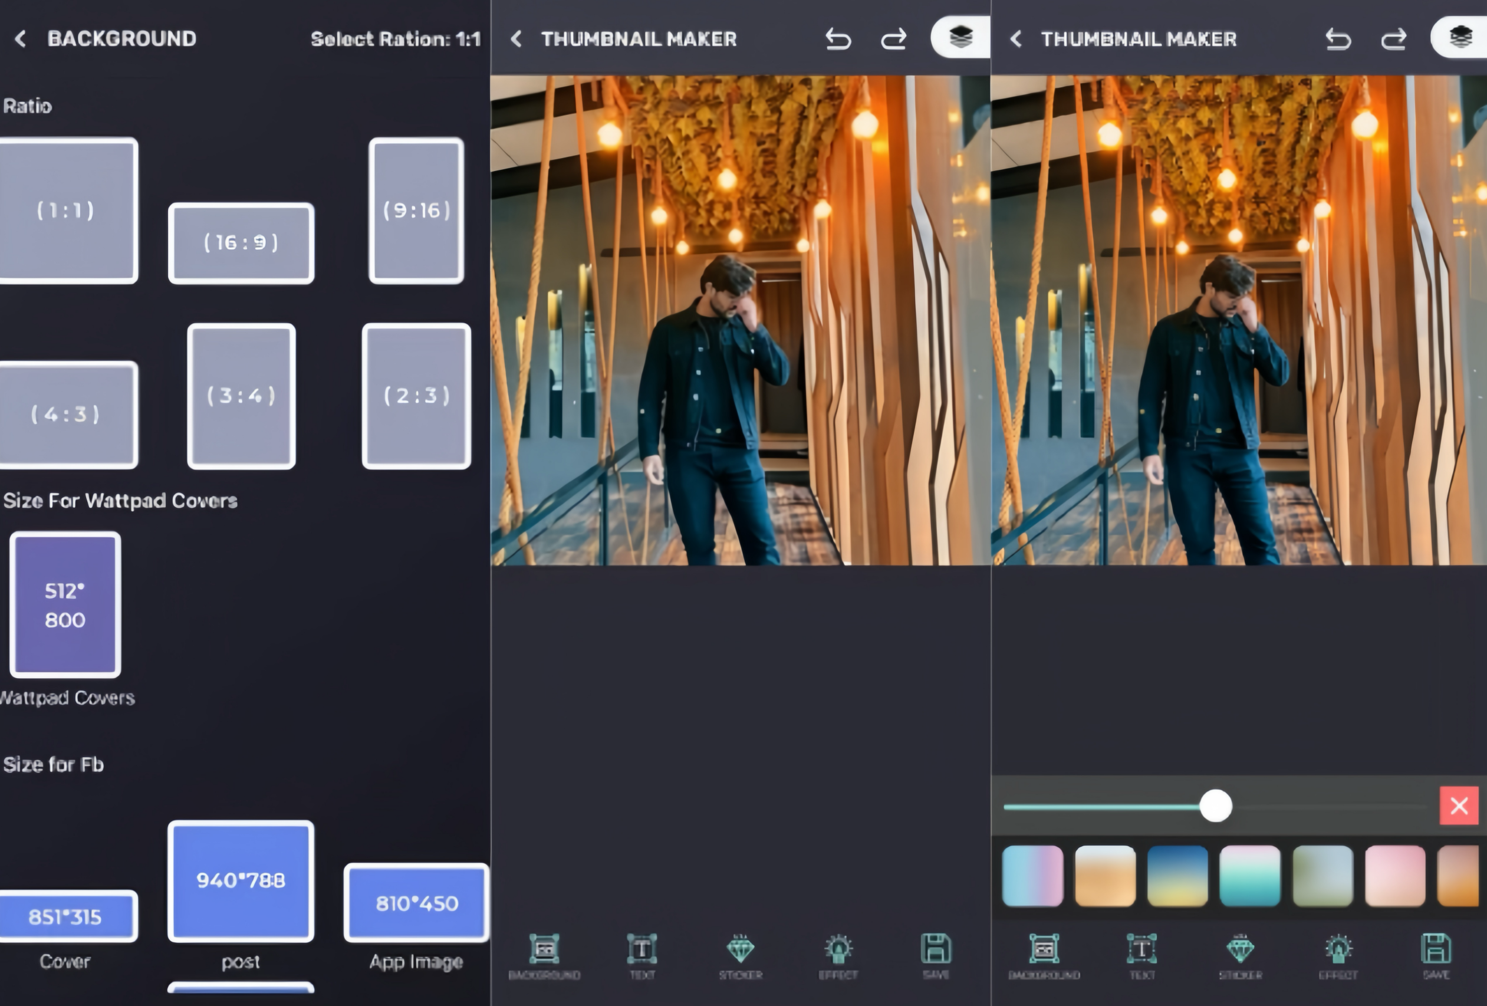Tap the back arrow beside BACKGROUND
The width and height of the screenshot is (1487, 1006).
point(21,39)
